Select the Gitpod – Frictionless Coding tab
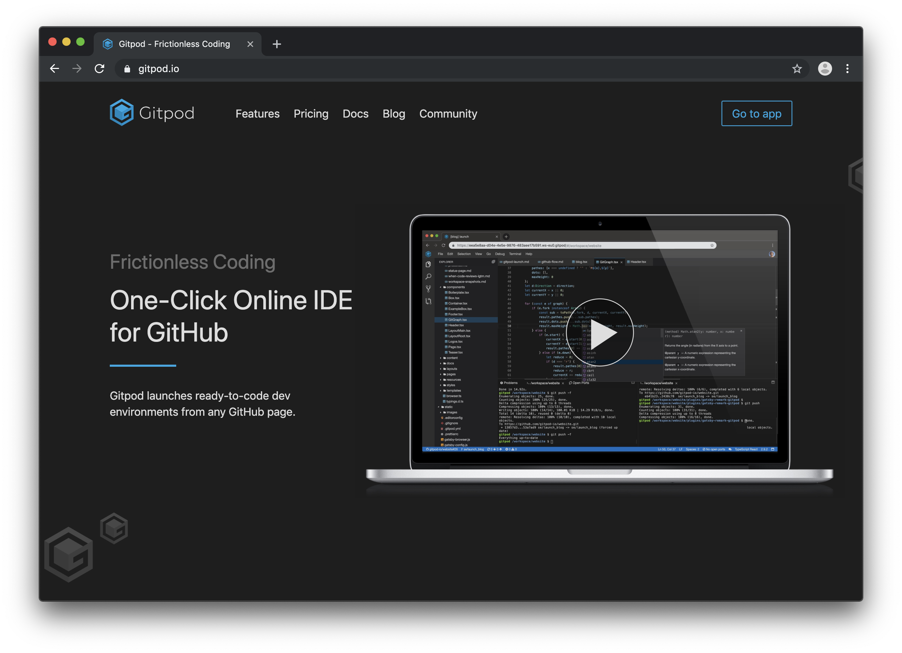 177,44
